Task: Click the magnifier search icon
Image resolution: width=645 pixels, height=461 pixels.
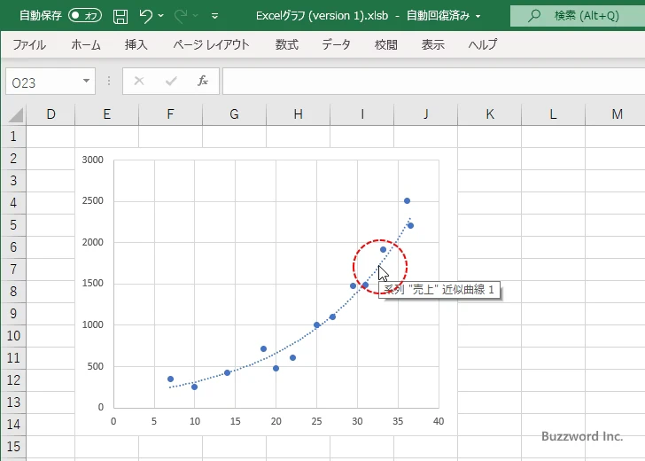Action: 534,16
